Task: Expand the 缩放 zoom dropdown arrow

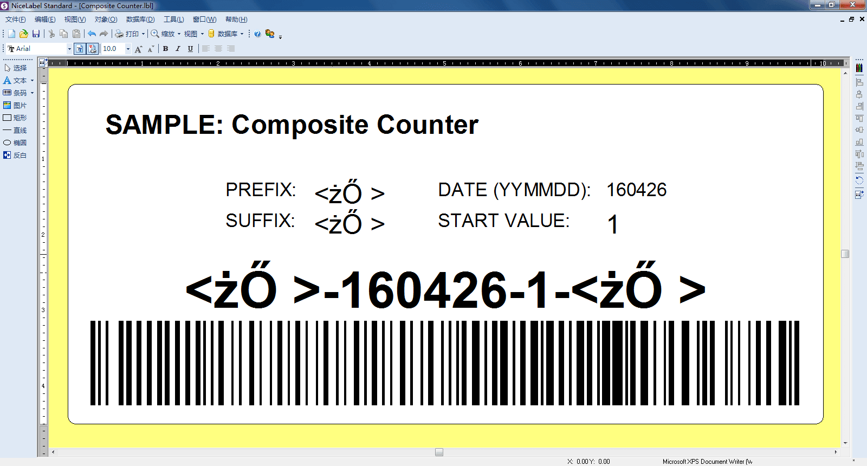Action: (x=179, y=34)
